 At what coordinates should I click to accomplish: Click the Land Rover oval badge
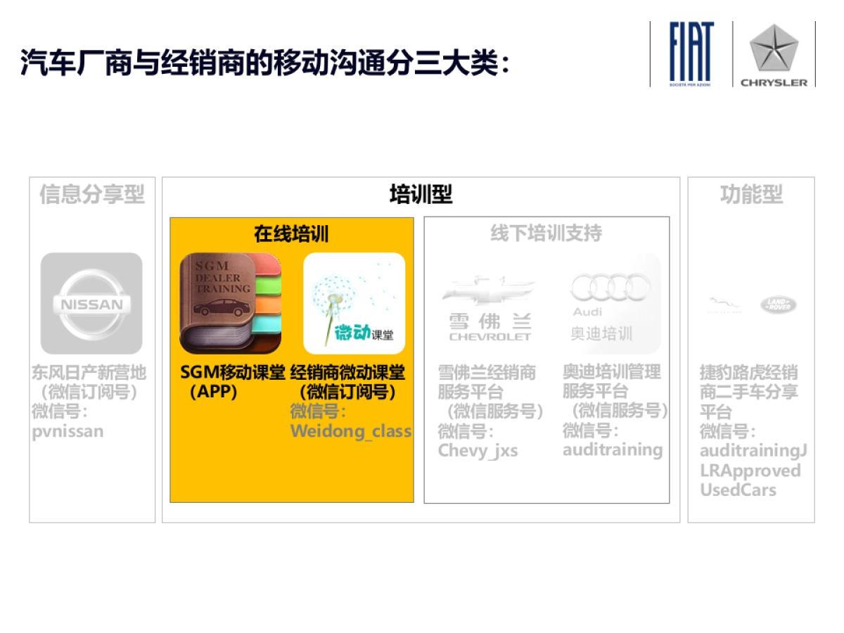click(778, 305)
